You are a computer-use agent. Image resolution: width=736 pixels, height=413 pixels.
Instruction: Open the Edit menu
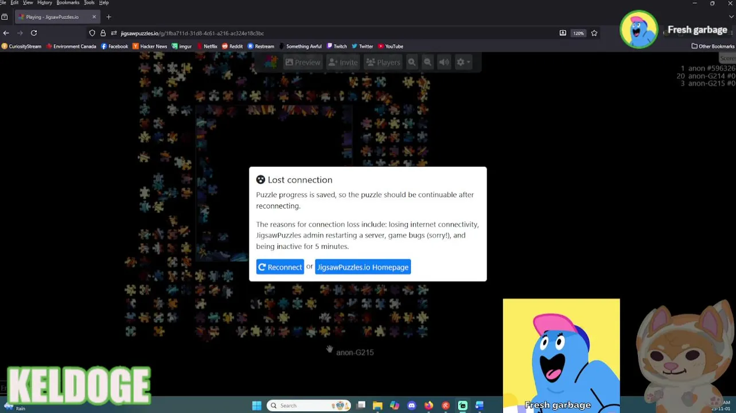(14, 3)
